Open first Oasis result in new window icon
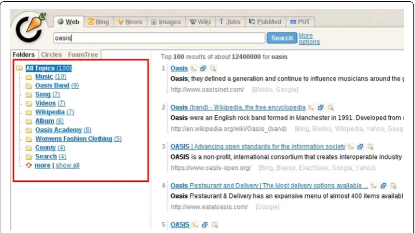 click(x=203, y=69)
